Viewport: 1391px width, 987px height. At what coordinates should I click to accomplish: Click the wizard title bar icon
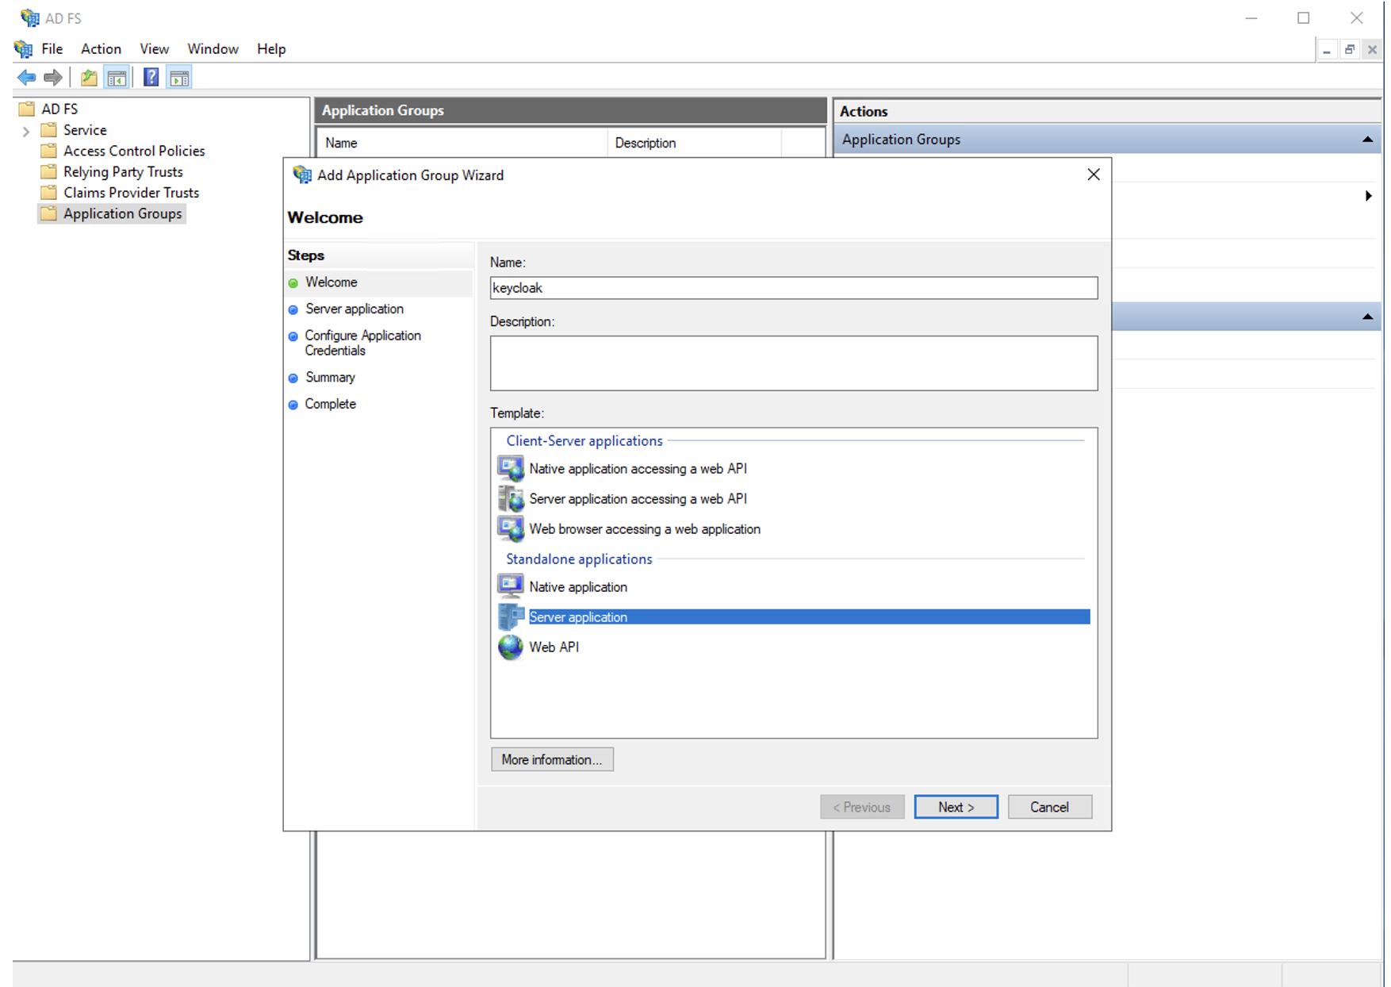tap(302, 175)
